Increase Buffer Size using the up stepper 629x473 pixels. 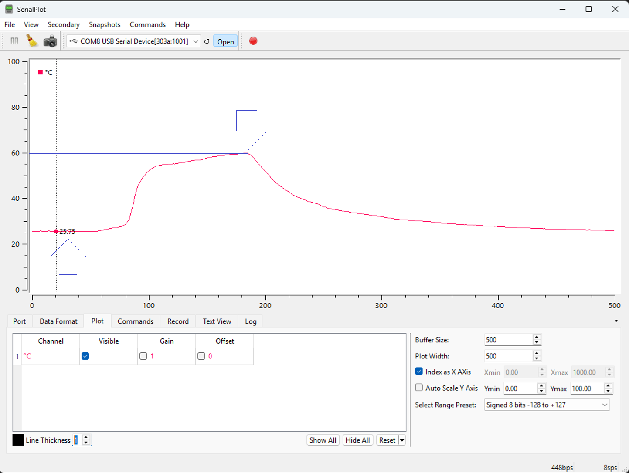(536, 337)
